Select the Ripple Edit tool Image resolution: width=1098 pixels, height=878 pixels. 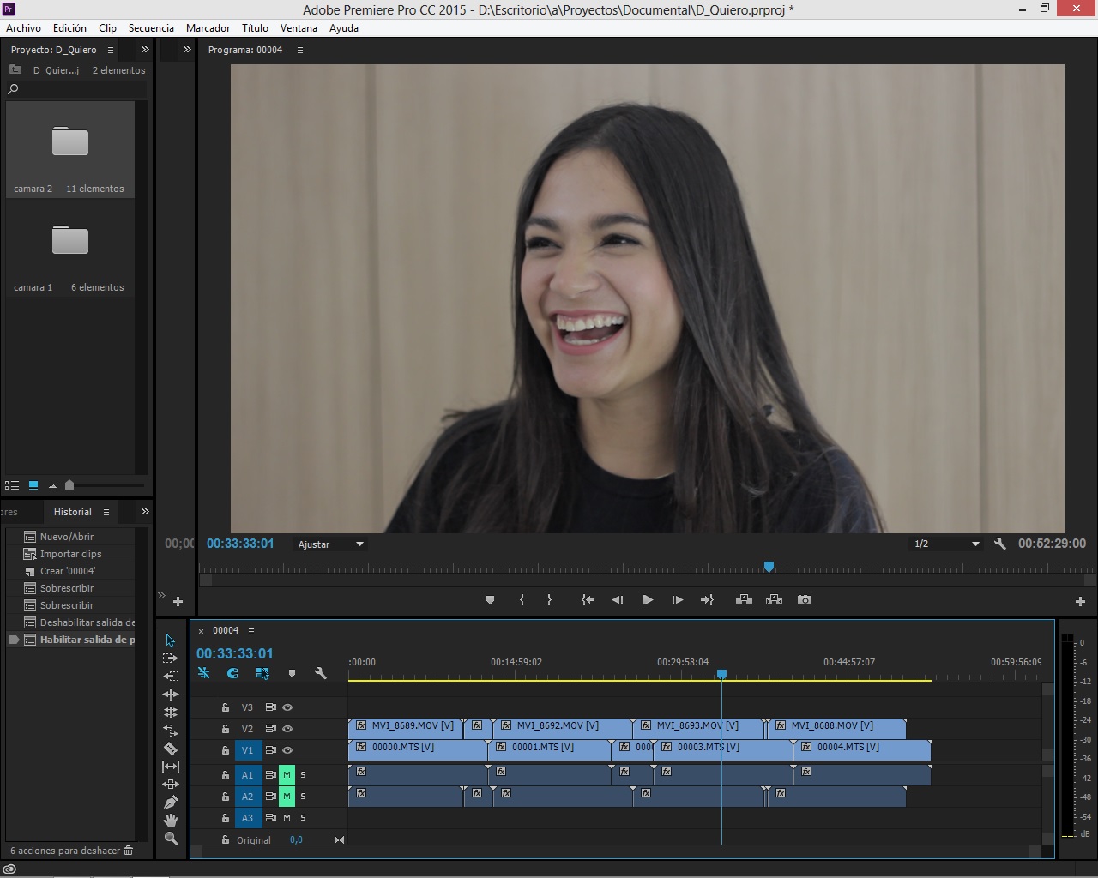tap(170, 695)
